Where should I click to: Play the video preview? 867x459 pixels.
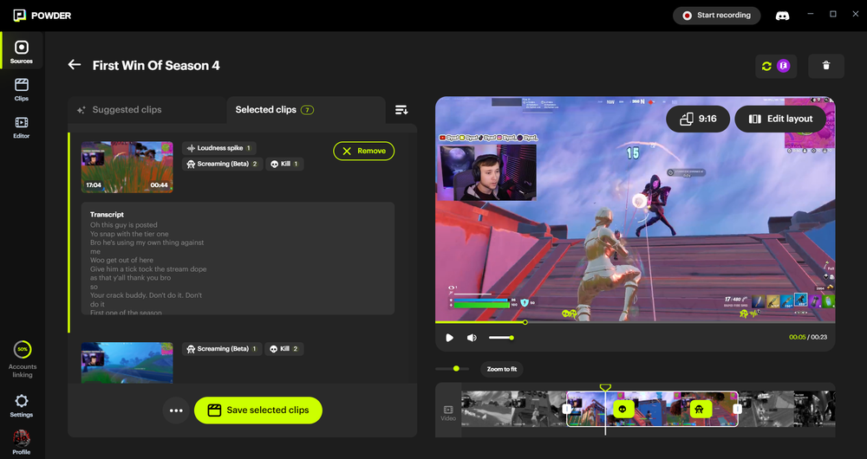pos(449,338)
